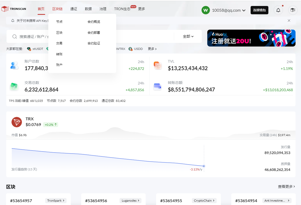The image size is (301, 205).
Task: Select 合约部署 from the dropdown menu
Action: [94, 33]
